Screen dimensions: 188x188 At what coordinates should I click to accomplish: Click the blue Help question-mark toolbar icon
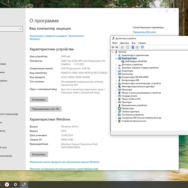[133, 47]
